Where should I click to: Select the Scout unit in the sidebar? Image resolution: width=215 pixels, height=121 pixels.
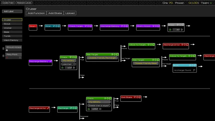coord(12,24)
